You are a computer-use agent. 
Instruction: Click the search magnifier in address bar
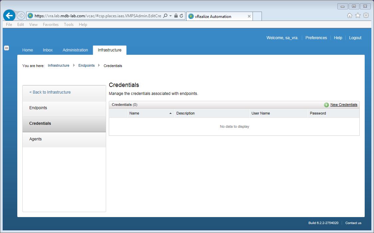pyautogui.click(x=165, y=16)
